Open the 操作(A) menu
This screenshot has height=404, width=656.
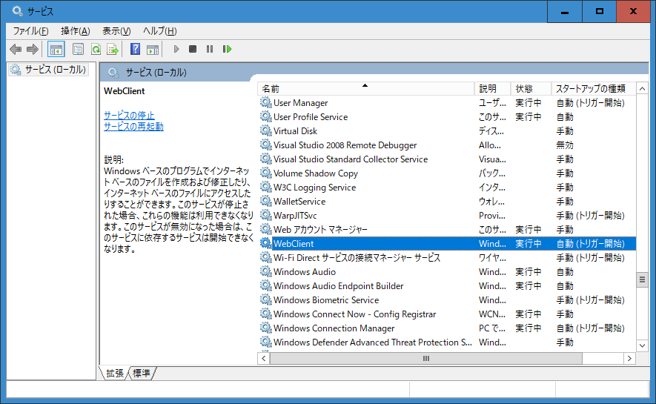[x=75, y=31]
